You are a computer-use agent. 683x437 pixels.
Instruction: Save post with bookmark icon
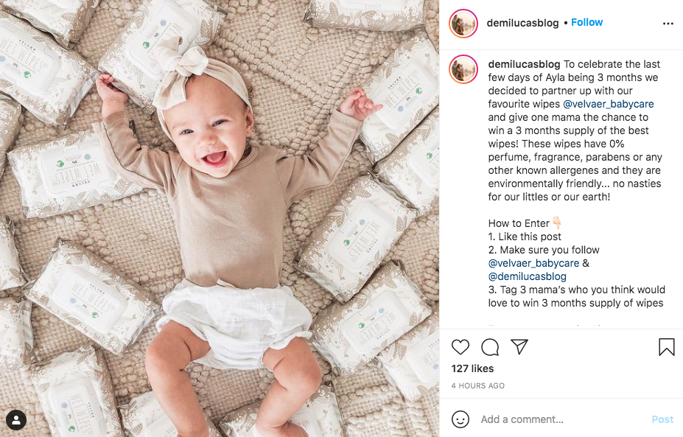pos(667,347)
